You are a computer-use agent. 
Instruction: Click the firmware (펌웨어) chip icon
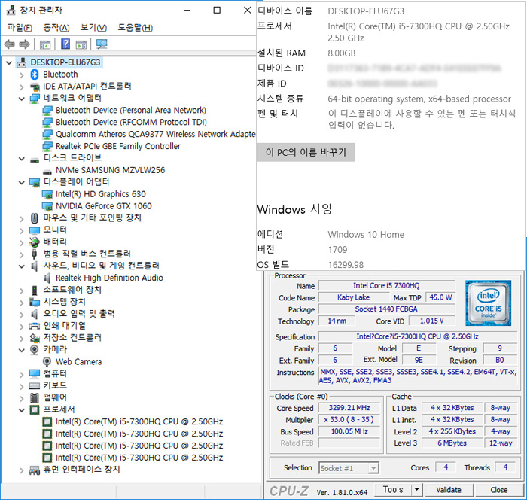click(35, 398)
